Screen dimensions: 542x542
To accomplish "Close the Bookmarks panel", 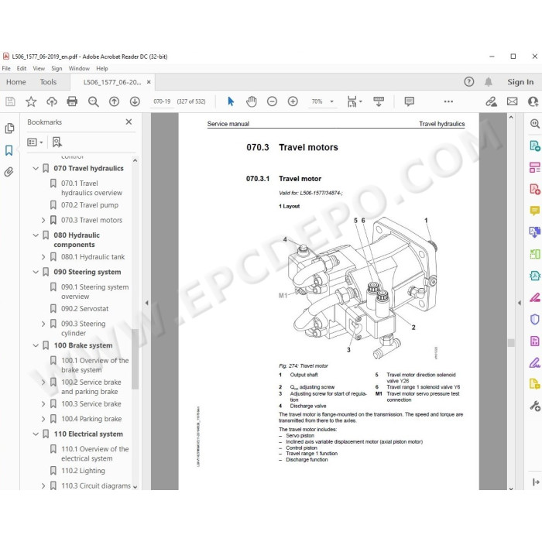I will pyautogui.click(x=129, y=122).
